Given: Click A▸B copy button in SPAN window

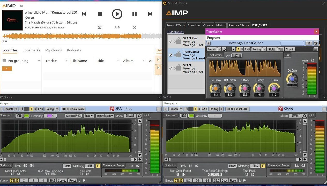Looking at the screenshot, I should [x=204, y=109].
